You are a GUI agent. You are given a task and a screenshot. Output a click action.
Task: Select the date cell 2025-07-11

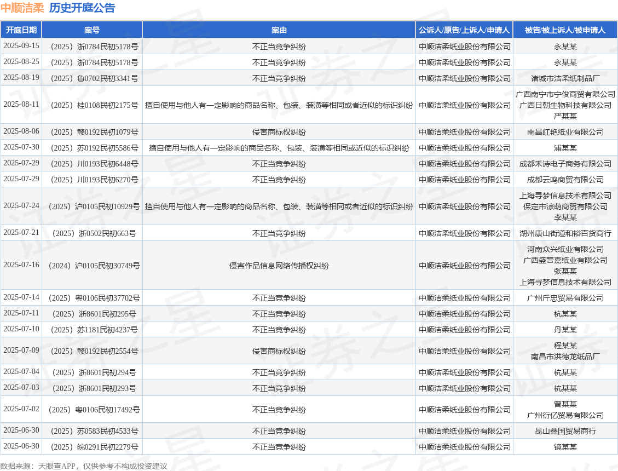point(21,313)
